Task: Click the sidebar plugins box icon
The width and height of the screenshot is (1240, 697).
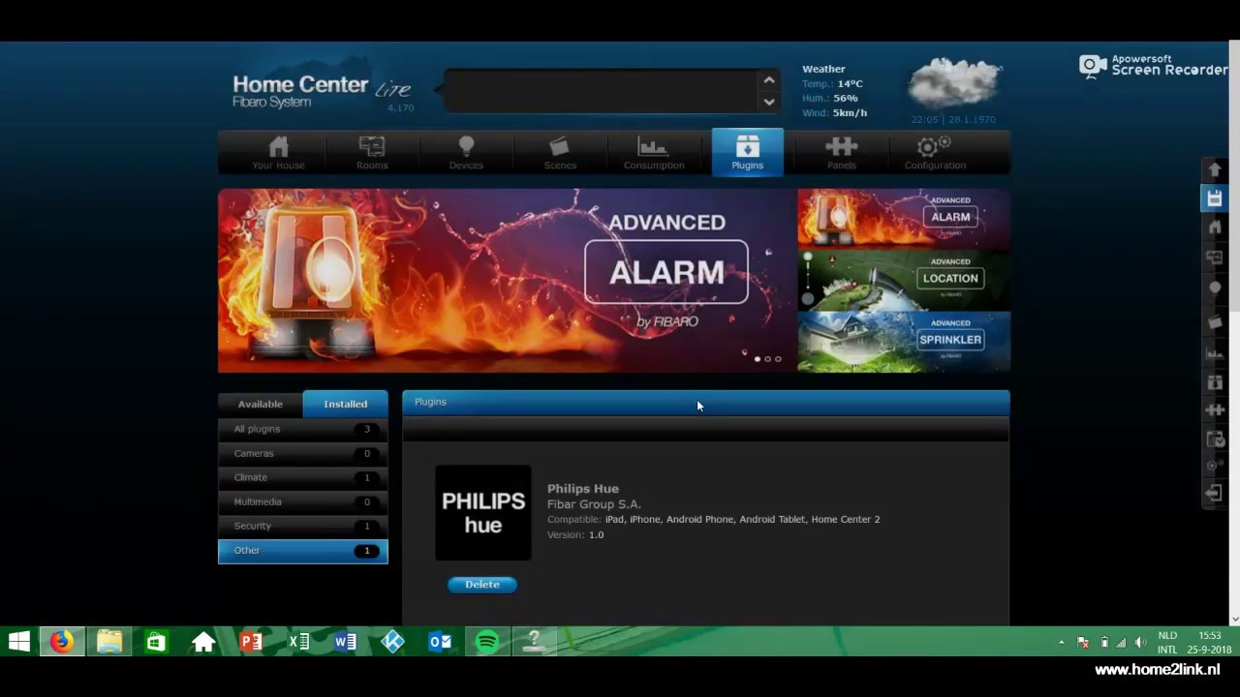Action: point(1215,382)
